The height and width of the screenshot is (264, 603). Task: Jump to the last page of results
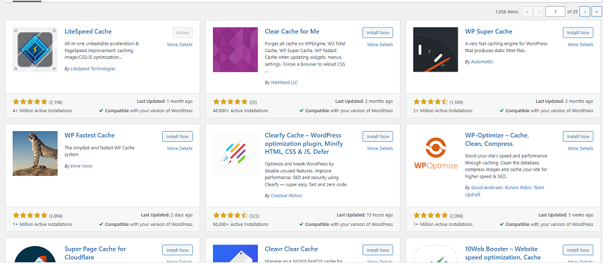pyautogui.click(x=596, y=11)
